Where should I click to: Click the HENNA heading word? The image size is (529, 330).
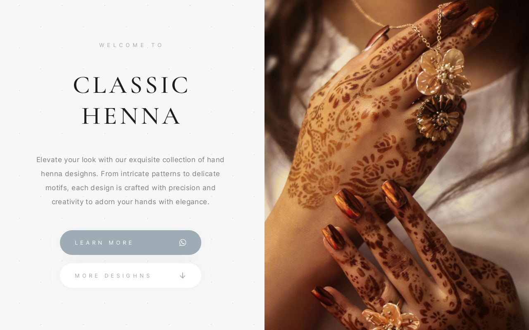(131, 116)
